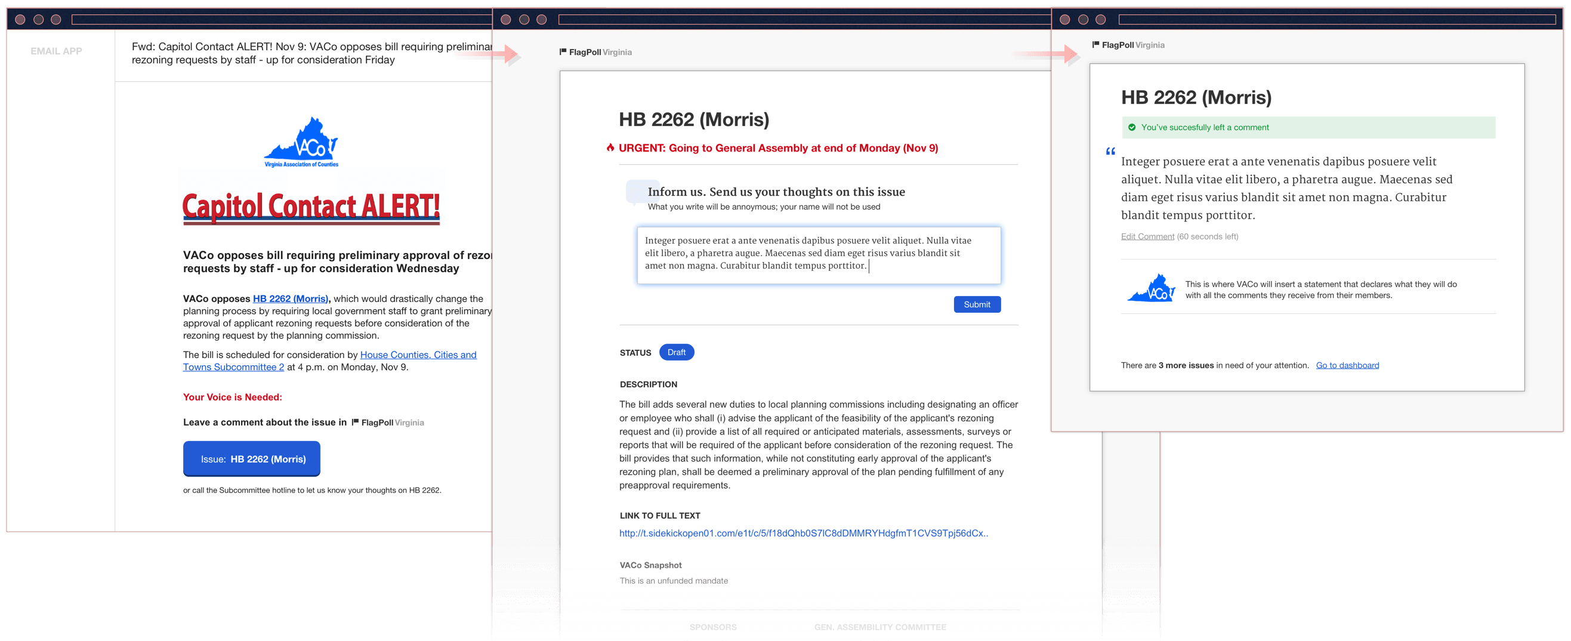Open House Counties, Cities and Towns Subcommittee link
Screen dimensions: 1571x641
click(329, 360)
